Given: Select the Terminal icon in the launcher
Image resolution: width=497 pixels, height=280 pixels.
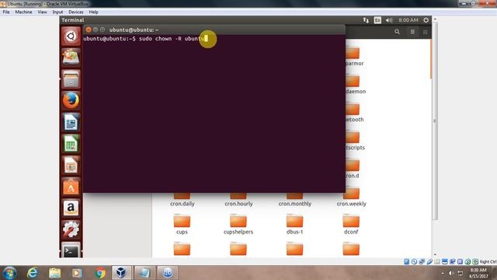Looking at the screenshot, I should click(x=71, y=250).
